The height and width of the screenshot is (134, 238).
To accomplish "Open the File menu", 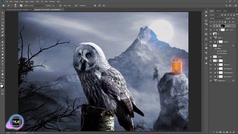I will [x=7, y=1].
